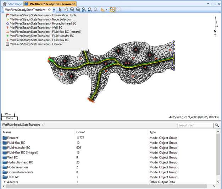The width and height of the screenshot is (222, 189).
Task: Click the zoom in magnifier
Action: pyautogui.click(x=72, y=10)
